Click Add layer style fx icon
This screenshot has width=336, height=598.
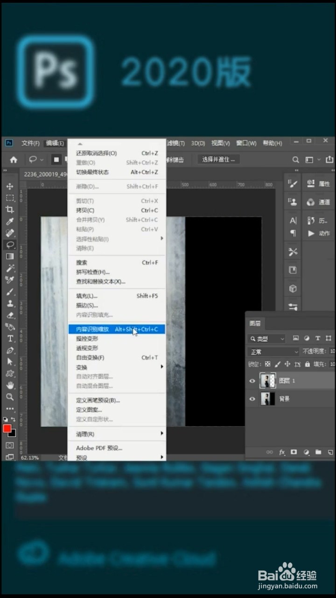point(282,452)
